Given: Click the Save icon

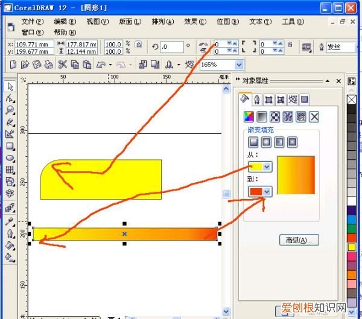Looking at the screenshot, I should coord(36,65).
